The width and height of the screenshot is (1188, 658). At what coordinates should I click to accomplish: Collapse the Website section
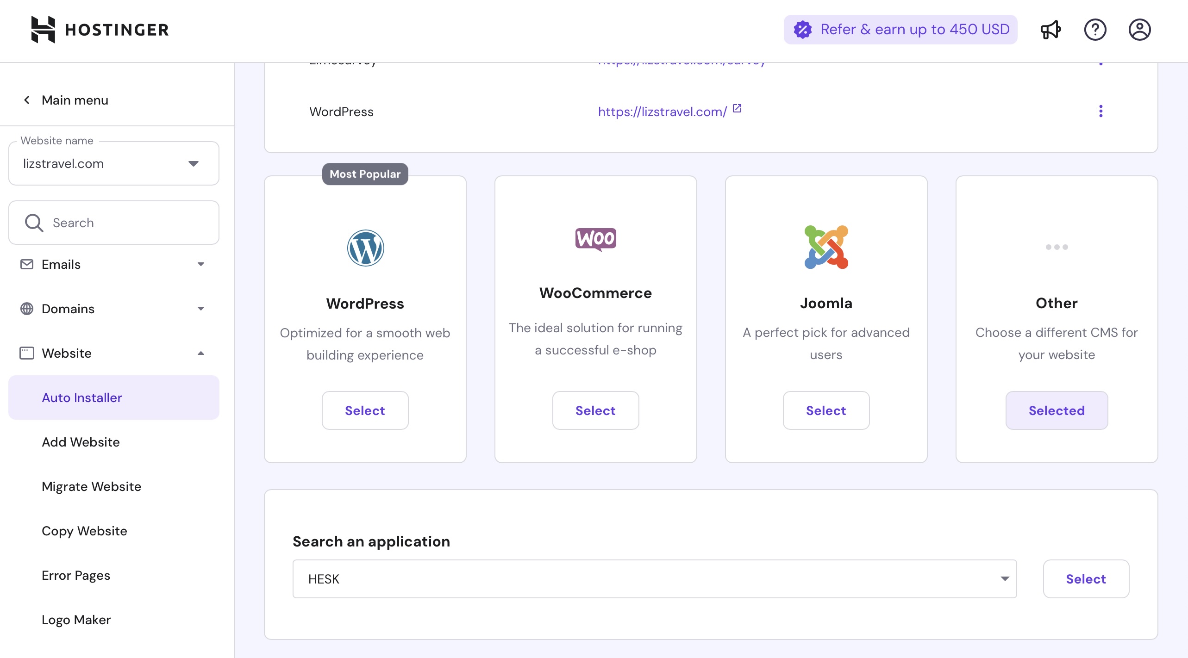[x=201, y=353]
